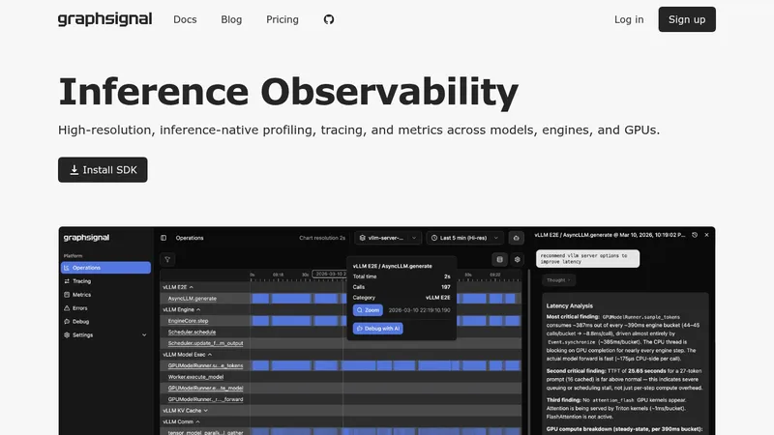
Task: Expand the Thought disclosure in AI panel
Action: pos(559,280)
